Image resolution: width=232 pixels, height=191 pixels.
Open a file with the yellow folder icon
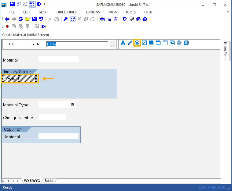point(28,19)
